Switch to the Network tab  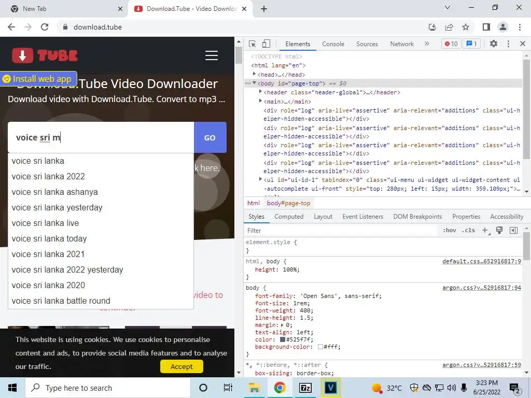pyautogui.click(x=402, y=44)
